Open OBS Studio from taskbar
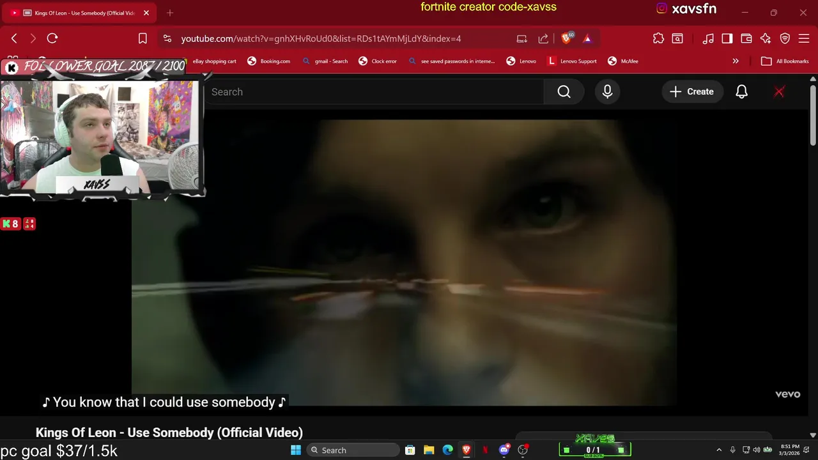Screen dimensions: 818x460 (x=523, y=450)
